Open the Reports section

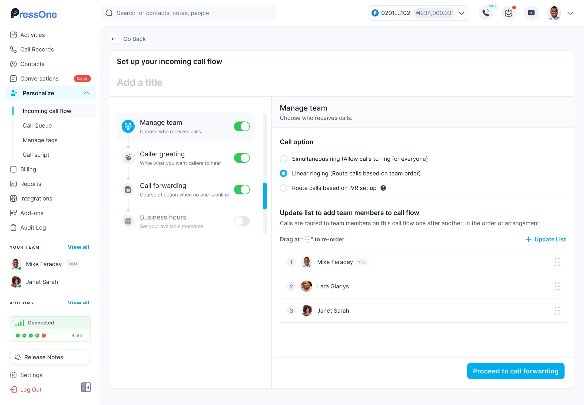[x=31, y=184]
